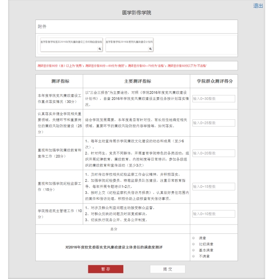Click the 学院群众测评得分 column header
Image resolution: width=273 pixels, height=279 pixels.
tap(214, 81)
